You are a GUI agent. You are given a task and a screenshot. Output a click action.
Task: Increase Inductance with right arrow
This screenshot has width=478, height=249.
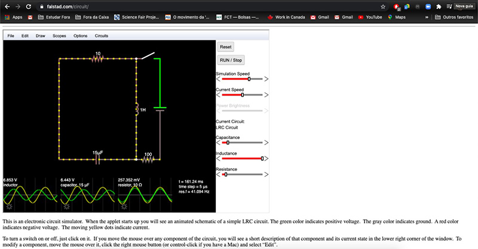(x=266, y=158)
